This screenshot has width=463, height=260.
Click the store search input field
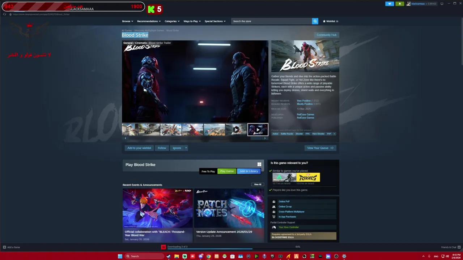coord(272,21)
